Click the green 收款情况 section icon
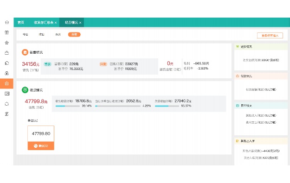The width and height of the screenshot is (290, 183). pyautogui.click(x=25, y=90)
